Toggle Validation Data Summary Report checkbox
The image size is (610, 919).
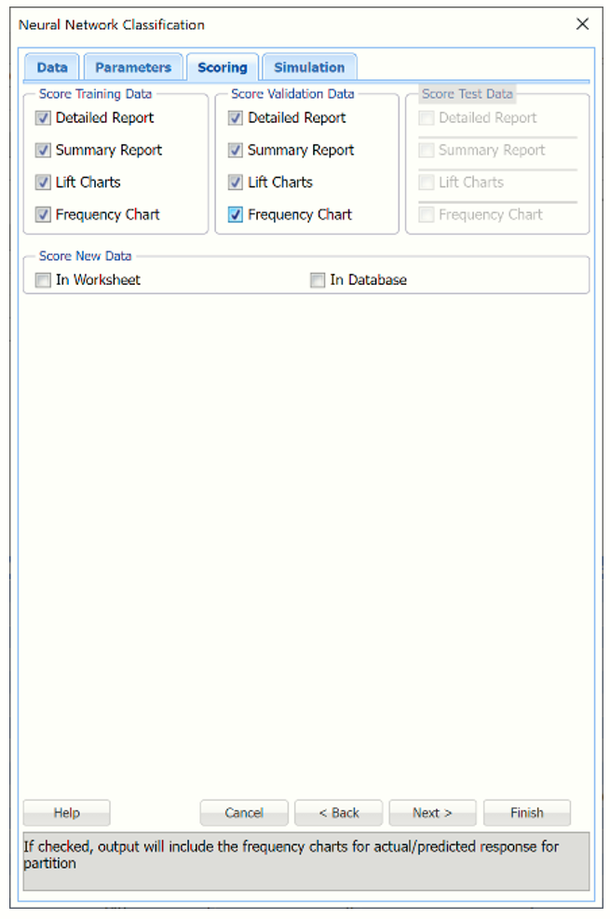[235, 150]
